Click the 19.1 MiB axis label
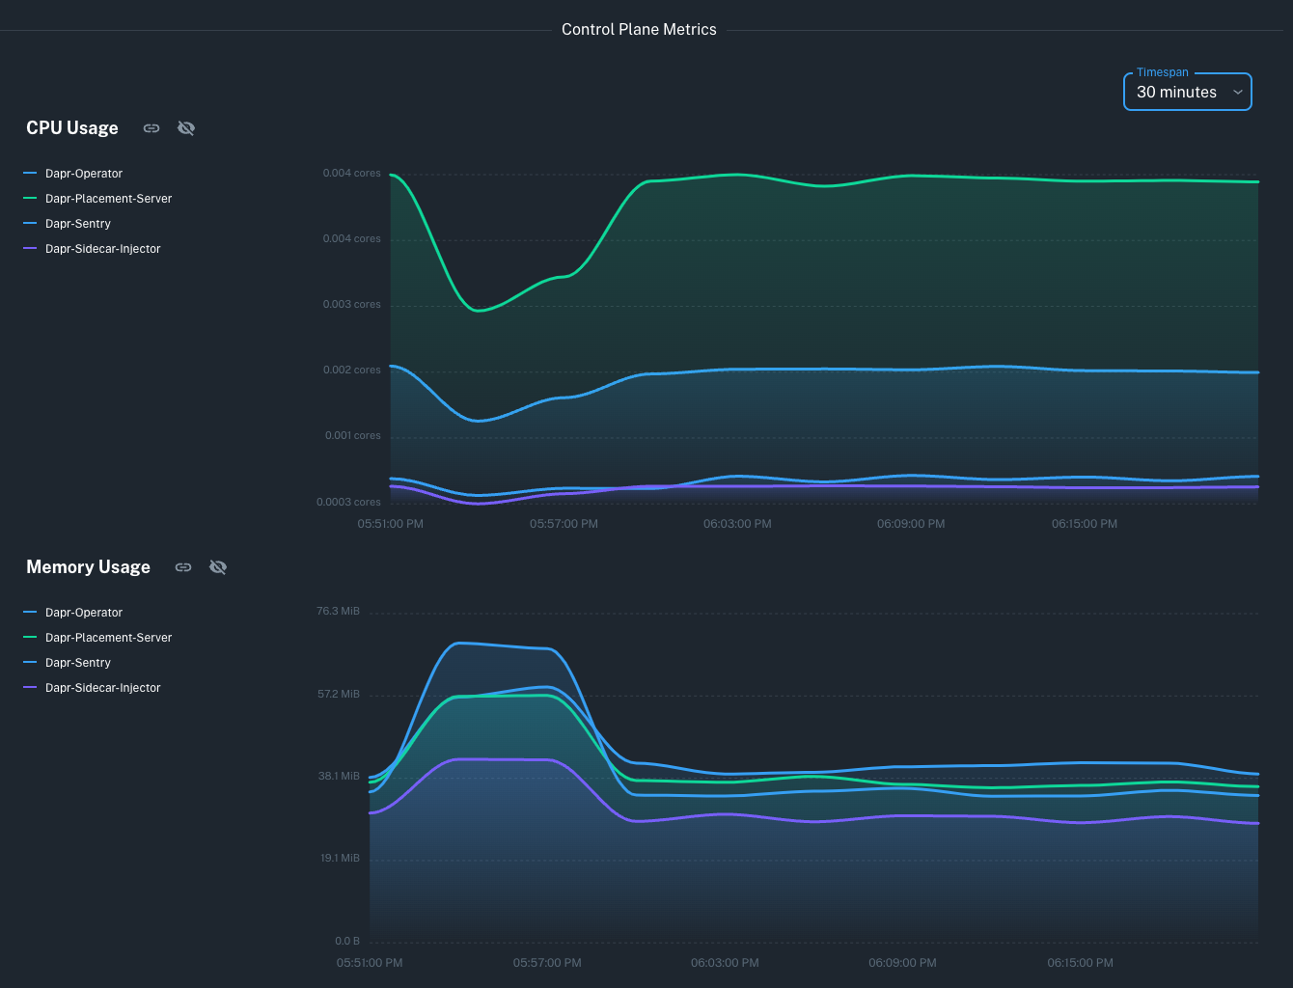Screen dimensions: 1293x988 [341, 859]
